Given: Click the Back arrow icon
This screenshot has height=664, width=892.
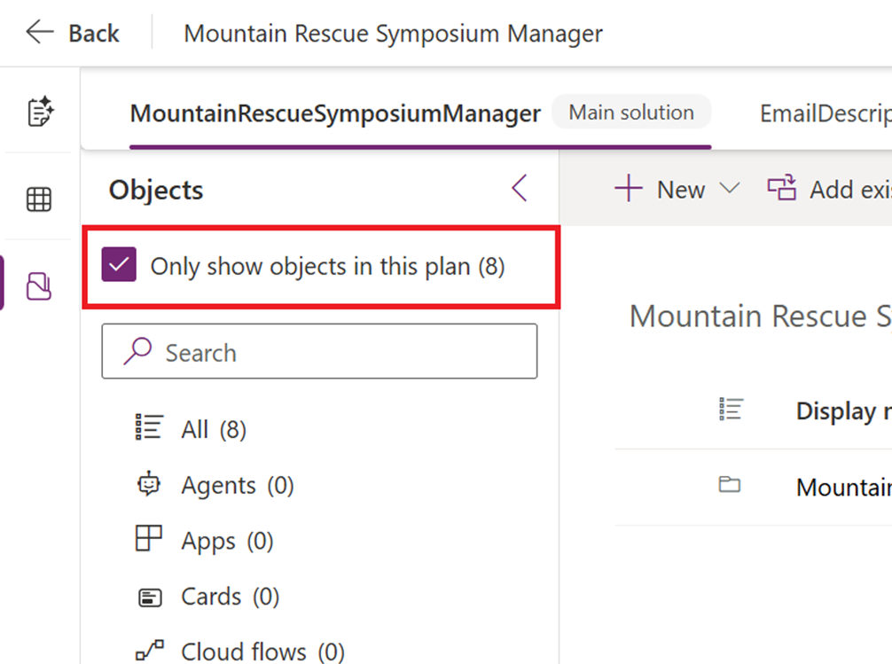Looking at the screenshot, I should click(x=40, y=34).
